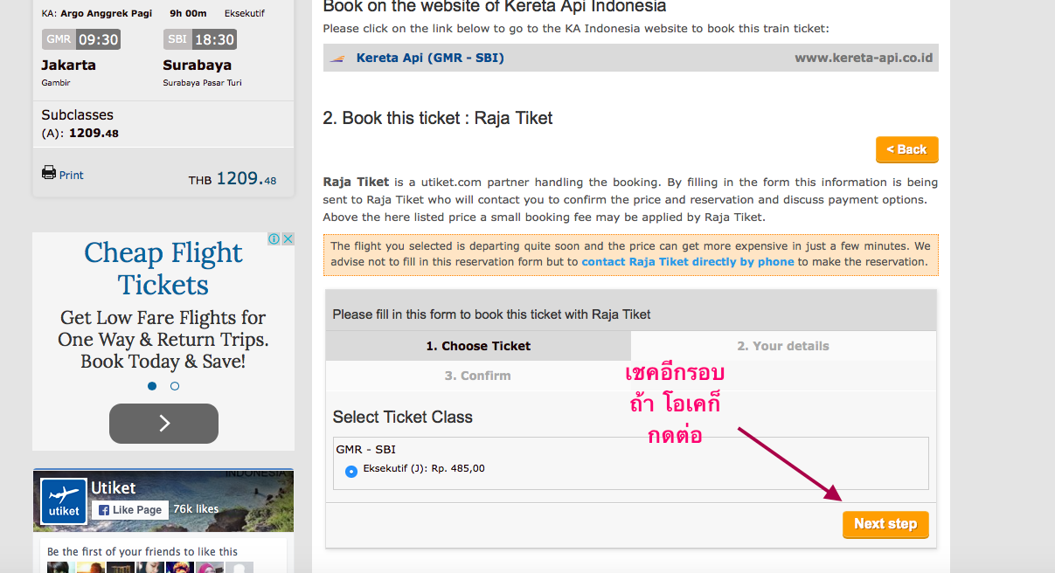The height and width of the screenshot is (573, 1055).
Task: Click the Print link
Action: tap(72, 176)
